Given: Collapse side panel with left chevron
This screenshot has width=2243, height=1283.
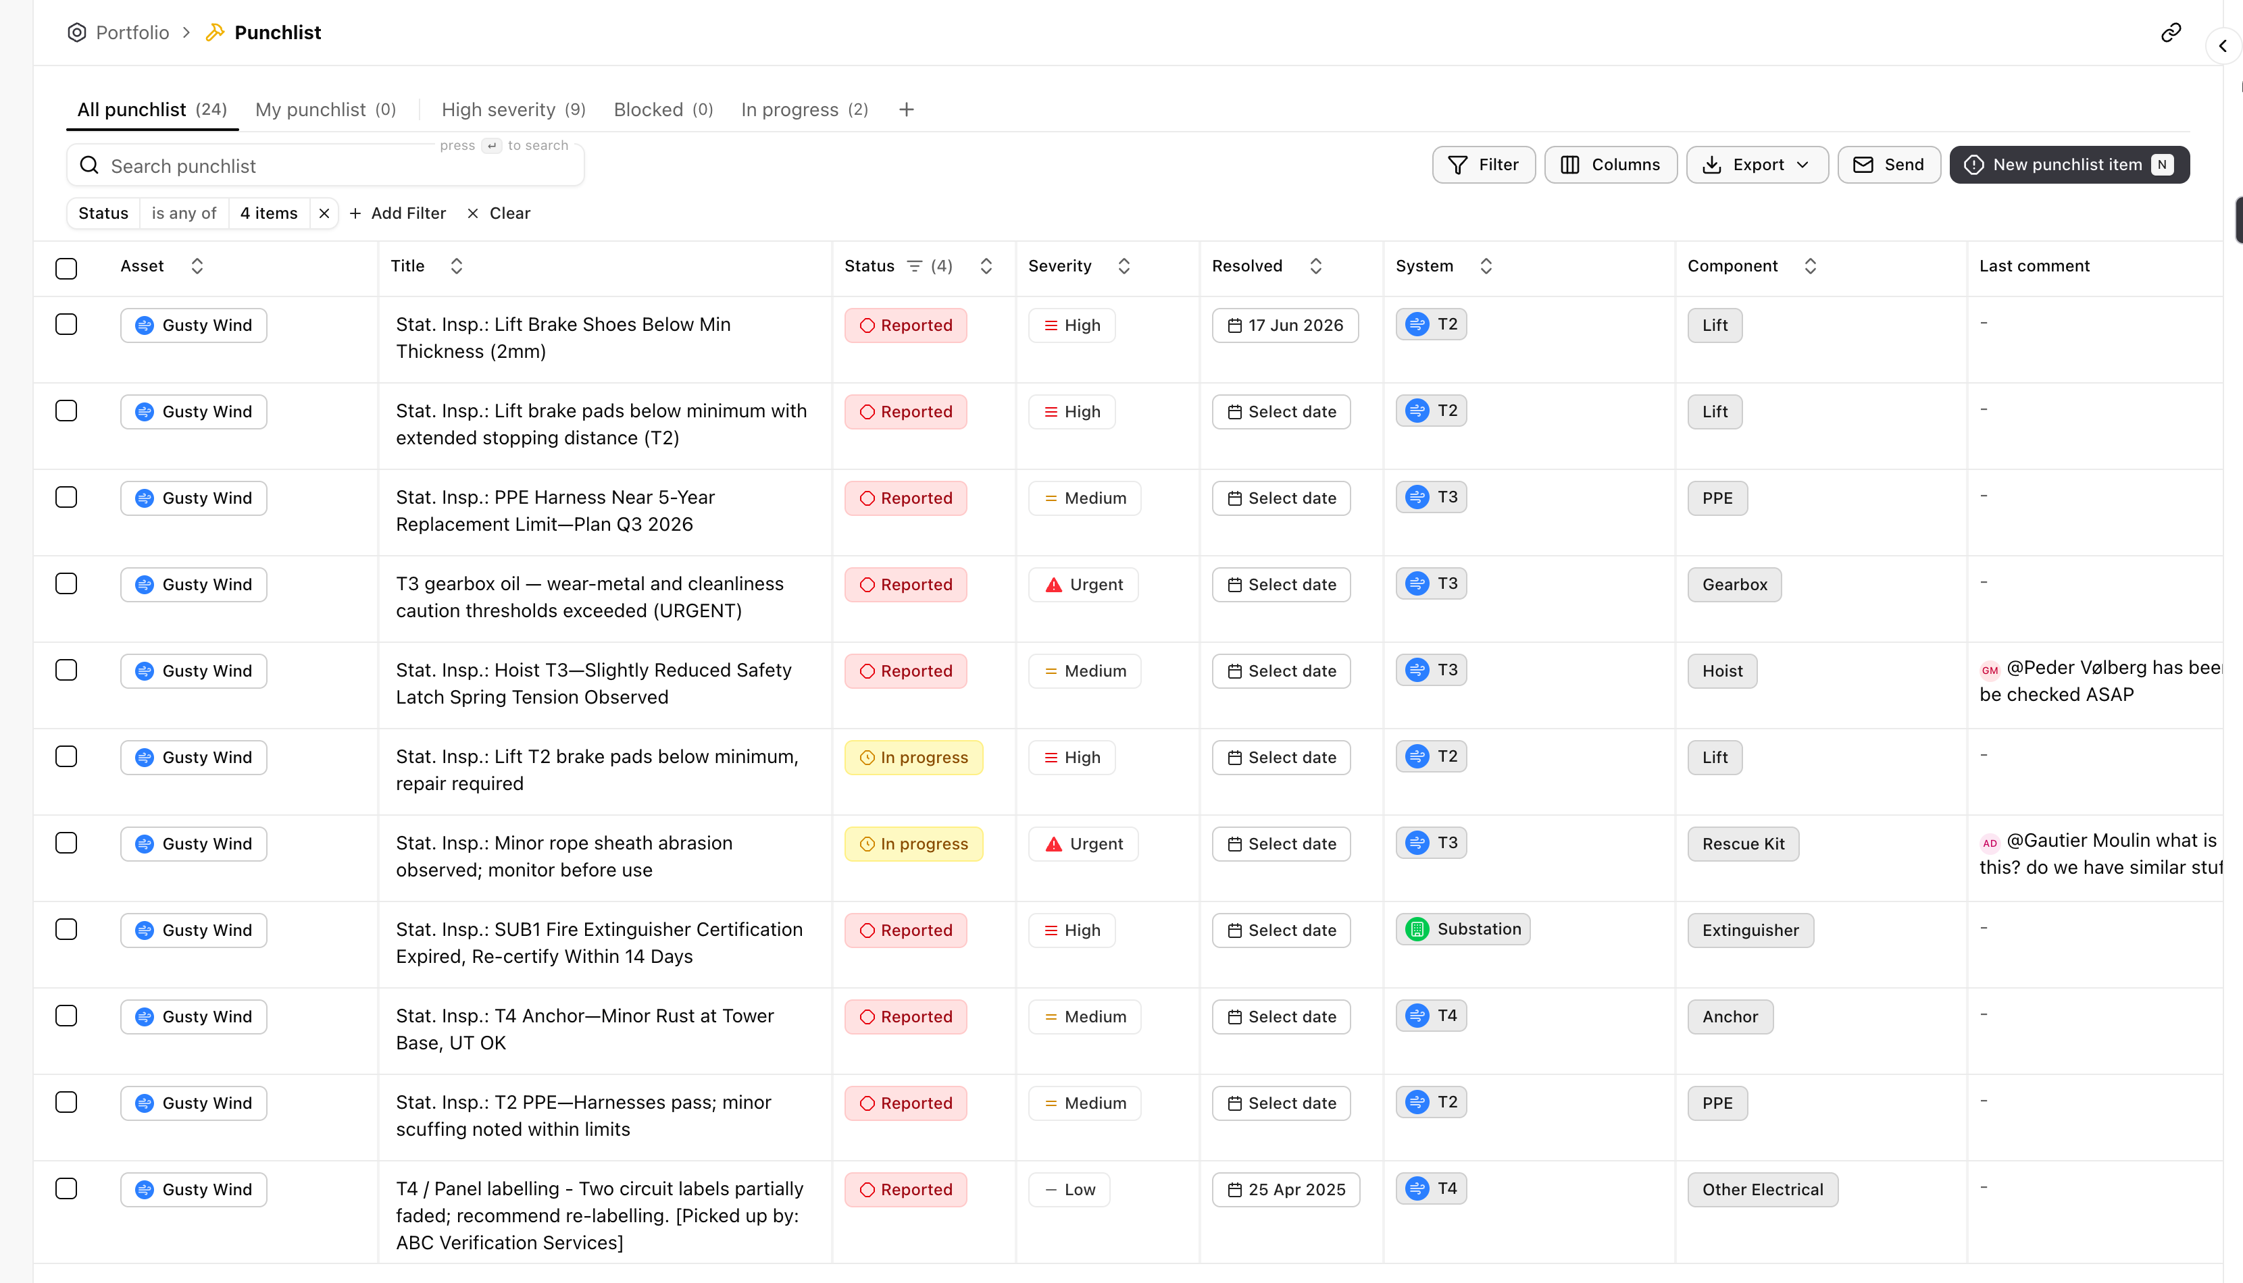Looking at the screenshot, I should click(2223, 46).
